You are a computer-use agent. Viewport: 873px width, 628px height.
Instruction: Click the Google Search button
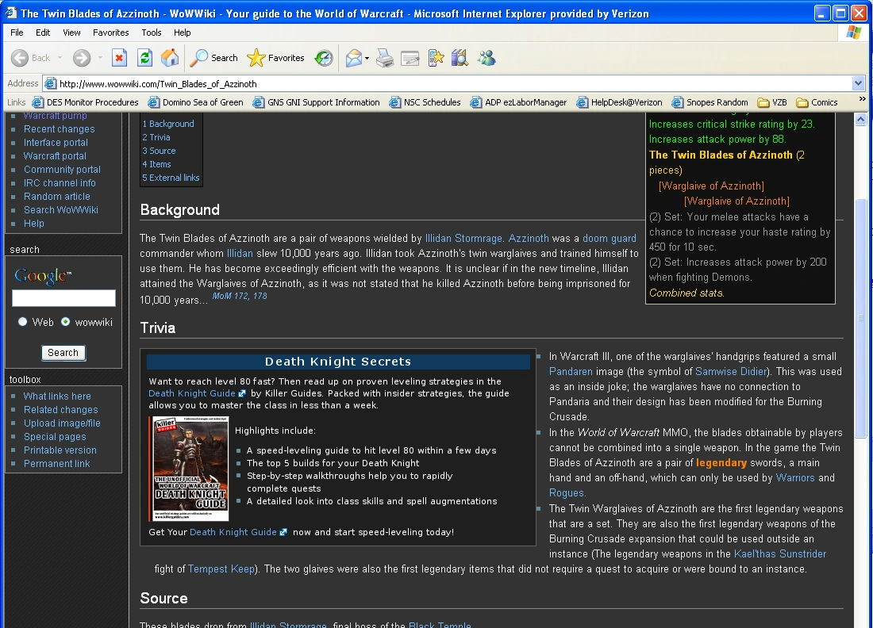[x=63, y=353]
